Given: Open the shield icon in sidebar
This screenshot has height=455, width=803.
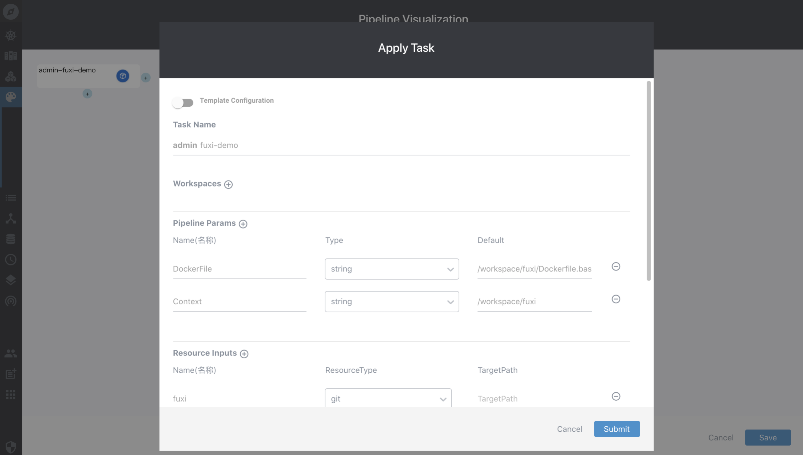Looking at the screenshot, I should [11, 447].
